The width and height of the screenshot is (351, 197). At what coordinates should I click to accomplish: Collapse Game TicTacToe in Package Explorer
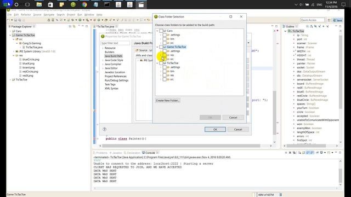10,35
